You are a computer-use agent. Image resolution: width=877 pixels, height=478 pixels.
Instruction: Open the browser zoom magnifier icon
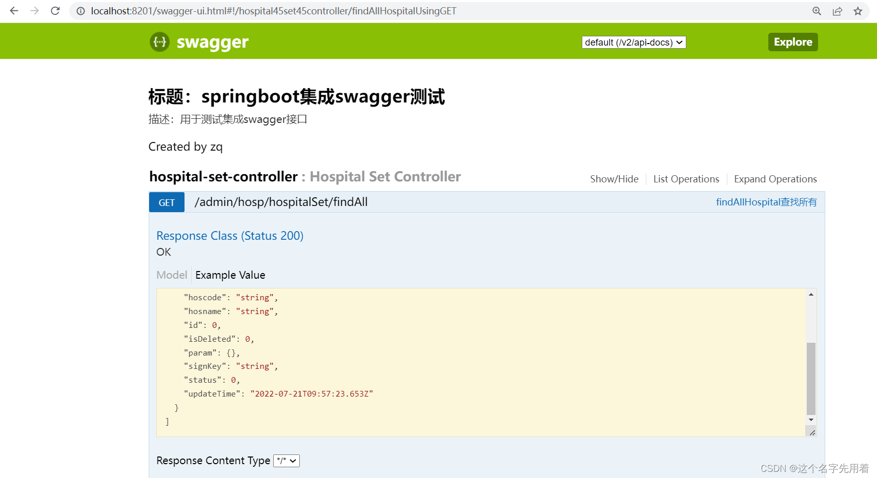point(817,11)
